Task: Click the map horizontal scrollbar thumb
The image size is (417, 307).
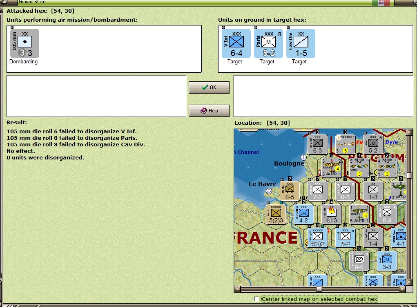Action: (319, 289)
